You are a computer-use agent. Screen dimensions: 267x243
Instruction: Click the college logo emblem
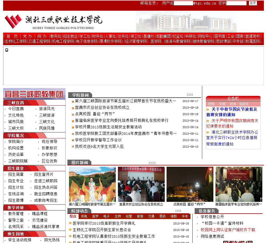coord(13,21)
